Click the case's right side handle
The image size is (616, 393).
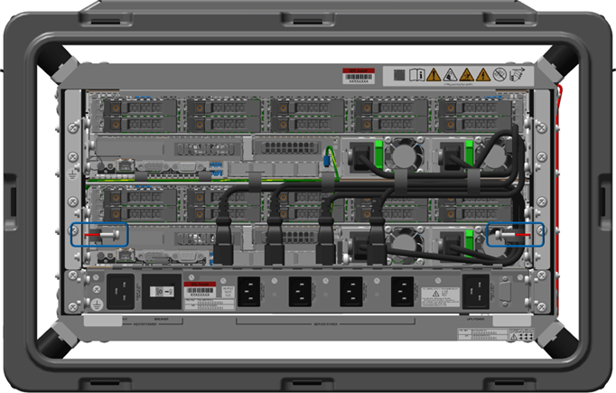[605, 201]
